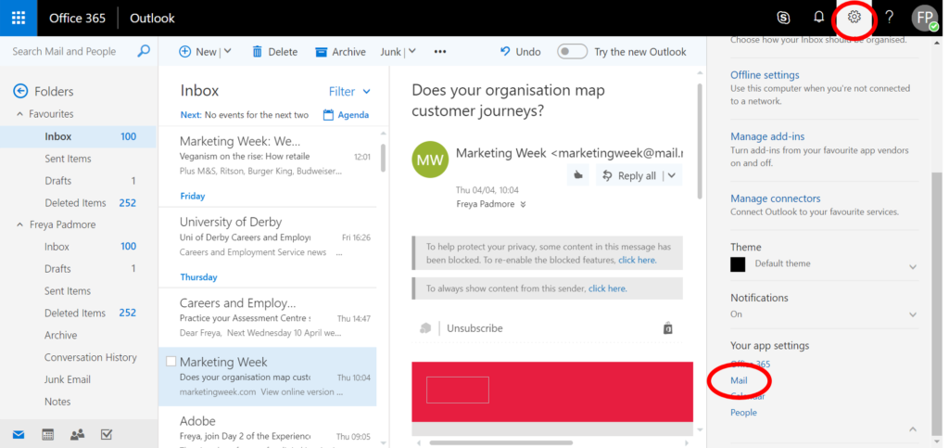Screen dimensions: 949x448
Task: Click the Unsubscribe link in message
Action: pyautogui.click(x=474, y=328)
